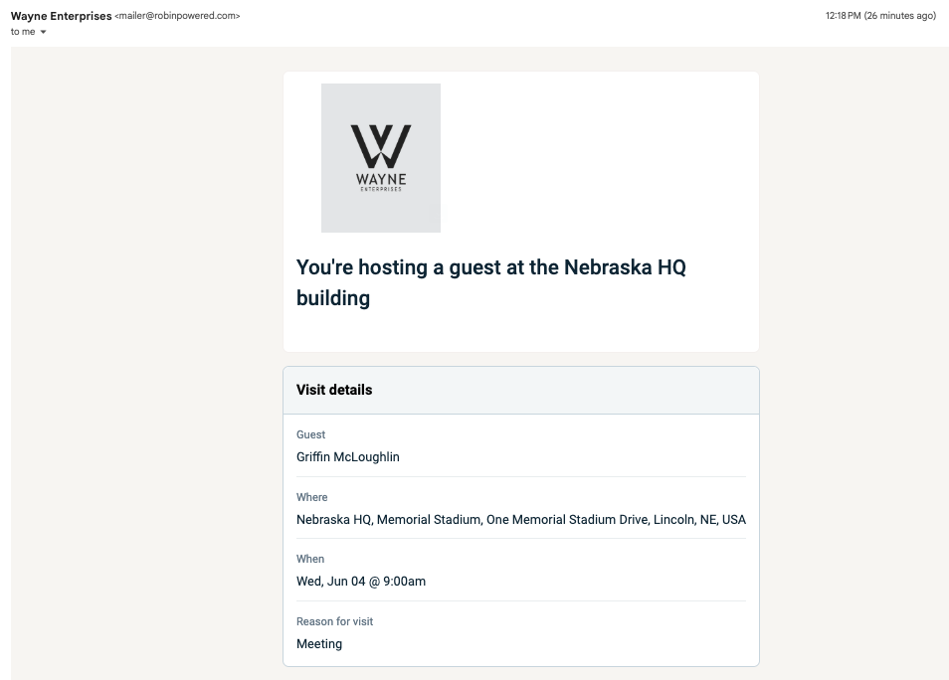Click the 'Meeting' reason value
This screenshot has height=680, width=949.
point(319,643)
